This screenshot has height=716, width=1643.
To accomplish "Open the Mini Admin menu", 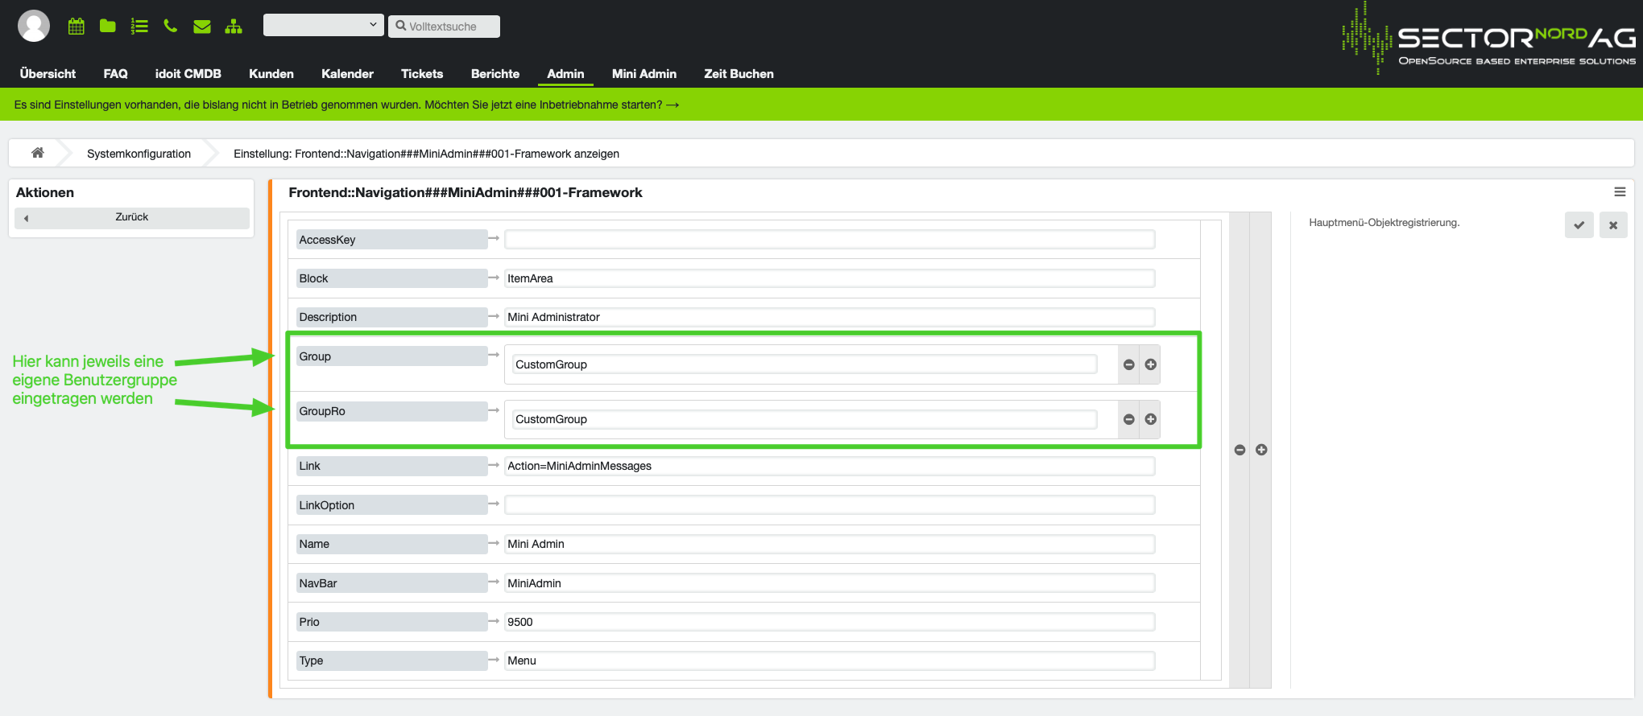I will point(644,73).
